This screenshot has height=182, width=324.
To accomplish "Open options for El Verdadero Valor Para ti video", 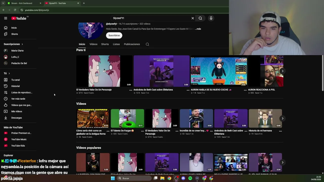I will (x=131, y=90).
